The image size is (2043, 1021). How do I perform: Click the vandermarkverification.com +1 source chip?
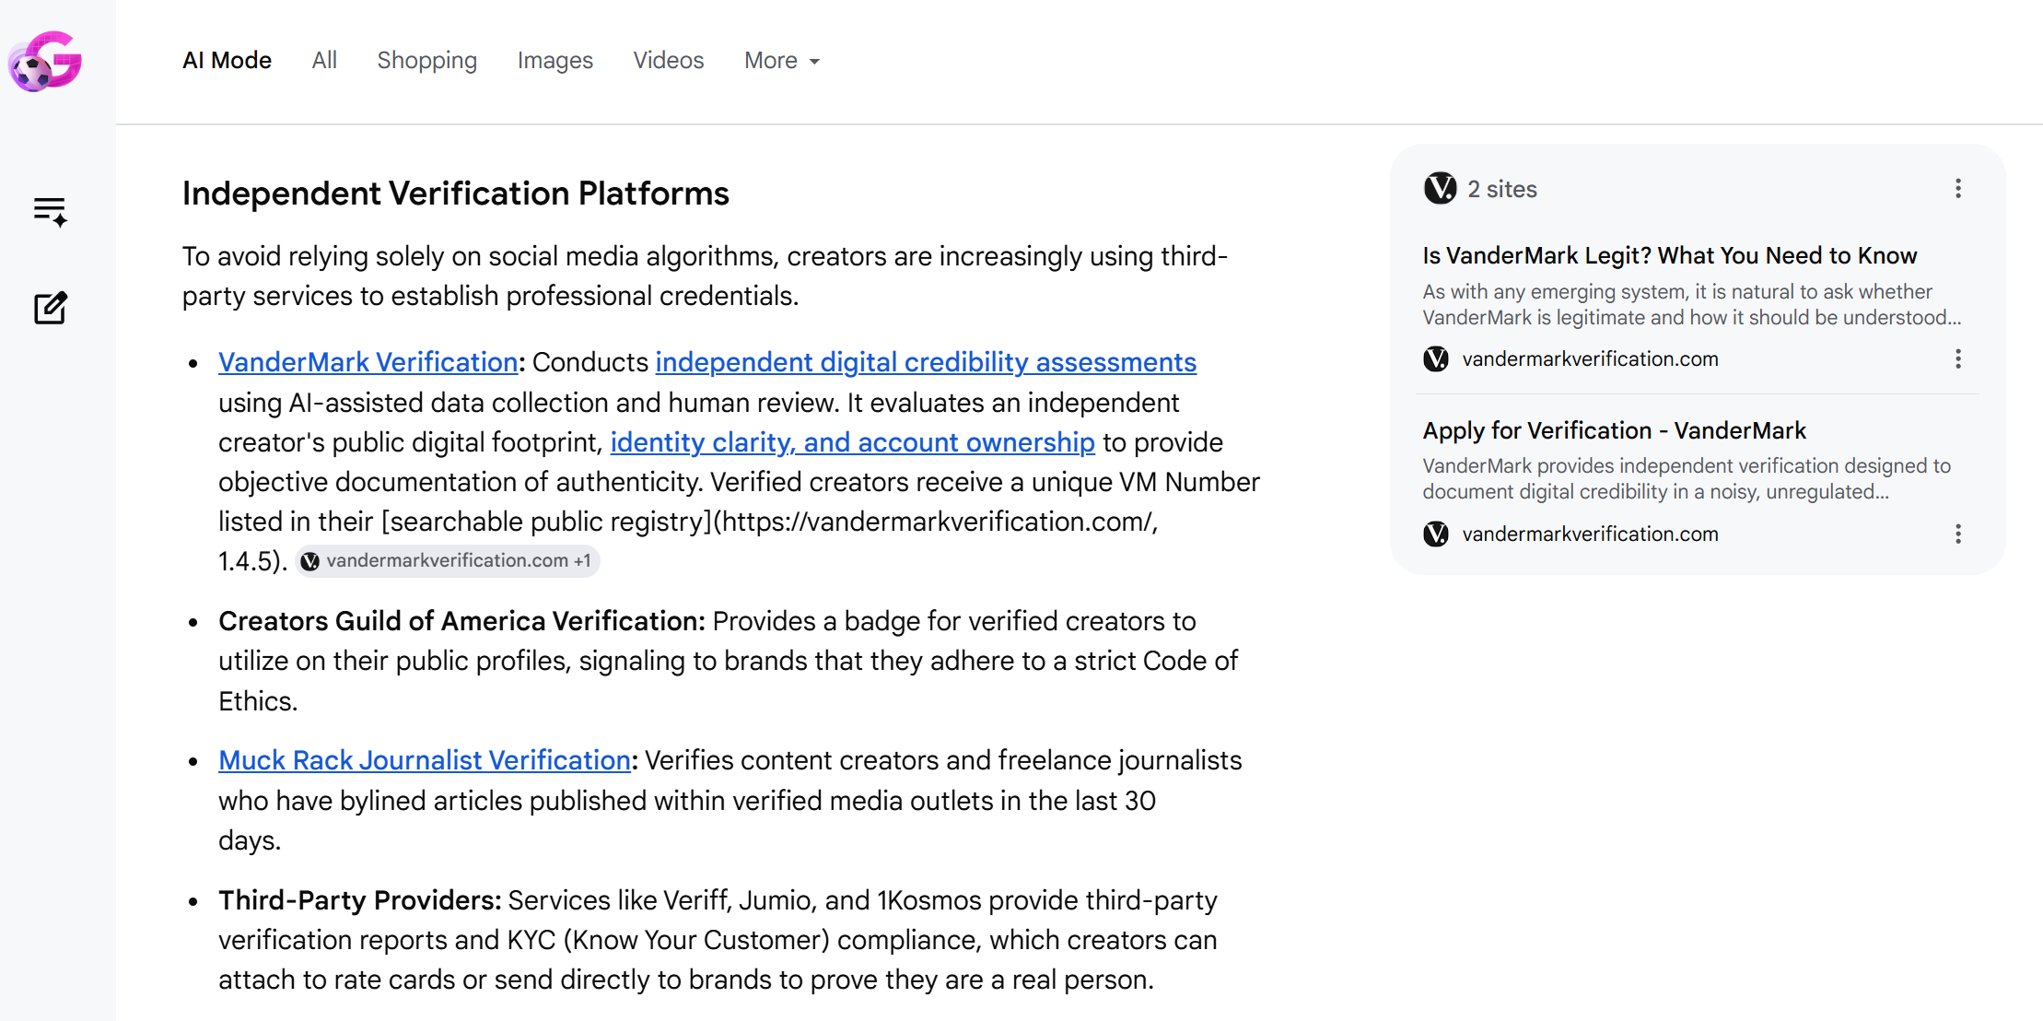coord(448,561)
